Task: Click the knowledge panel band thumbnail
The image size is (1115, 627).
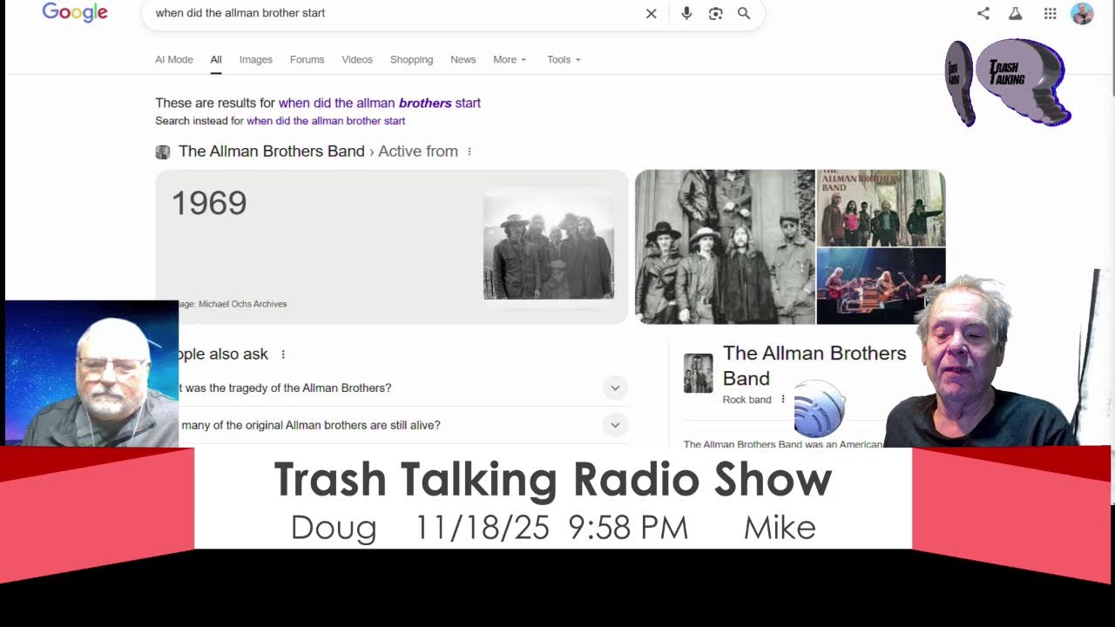Action: (x=698, y=373)
